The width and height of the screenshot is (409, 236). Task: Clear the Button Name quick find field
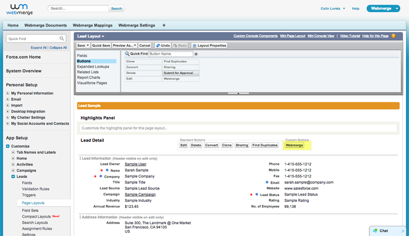coord(196,54)
